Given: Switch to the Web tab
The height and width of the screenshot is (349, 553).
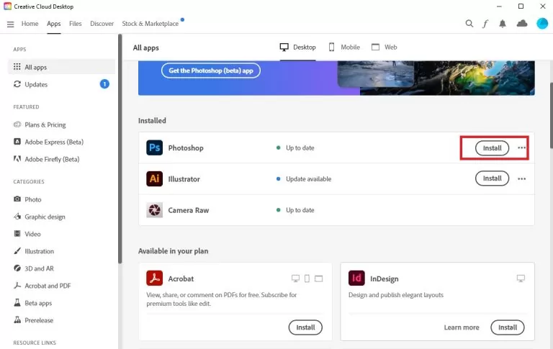Looking at the screenshot, I should click(x=385, y=47).
